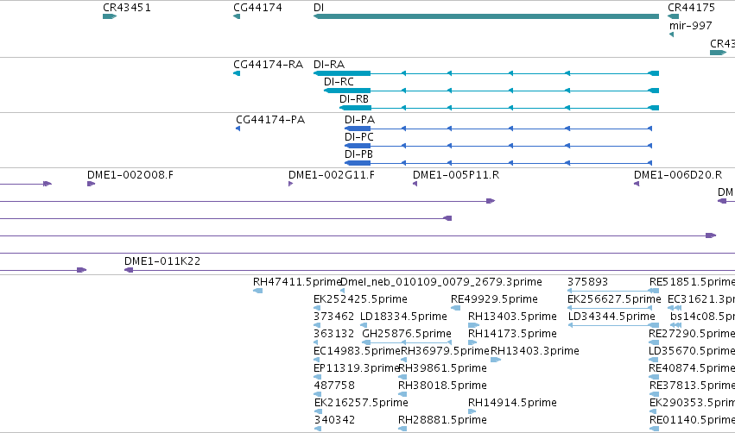Select the RH36979.5prime EST label
735x433 pixels.
[445, 350]
